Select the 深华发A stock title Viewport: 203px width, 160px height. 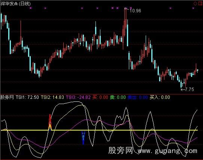[9, 4]
